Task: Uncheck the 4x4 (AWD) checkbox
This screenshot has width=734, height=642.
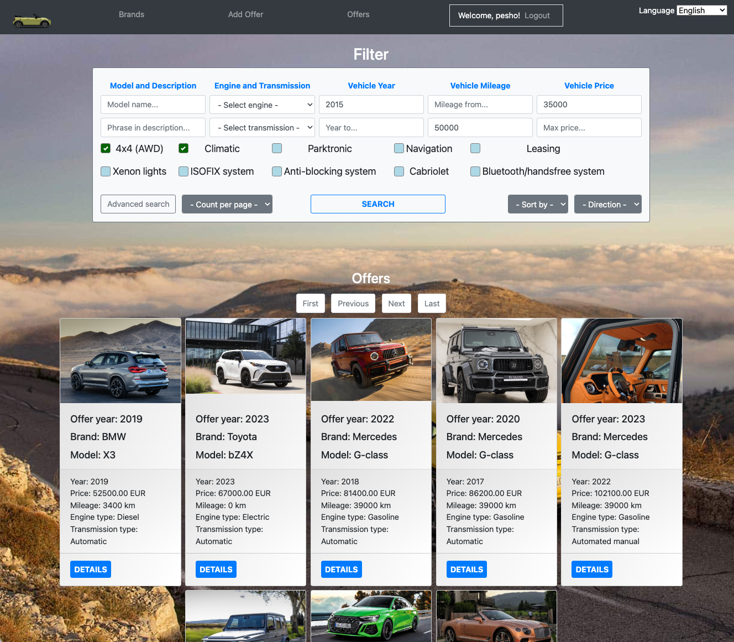Action: [106, 148]
